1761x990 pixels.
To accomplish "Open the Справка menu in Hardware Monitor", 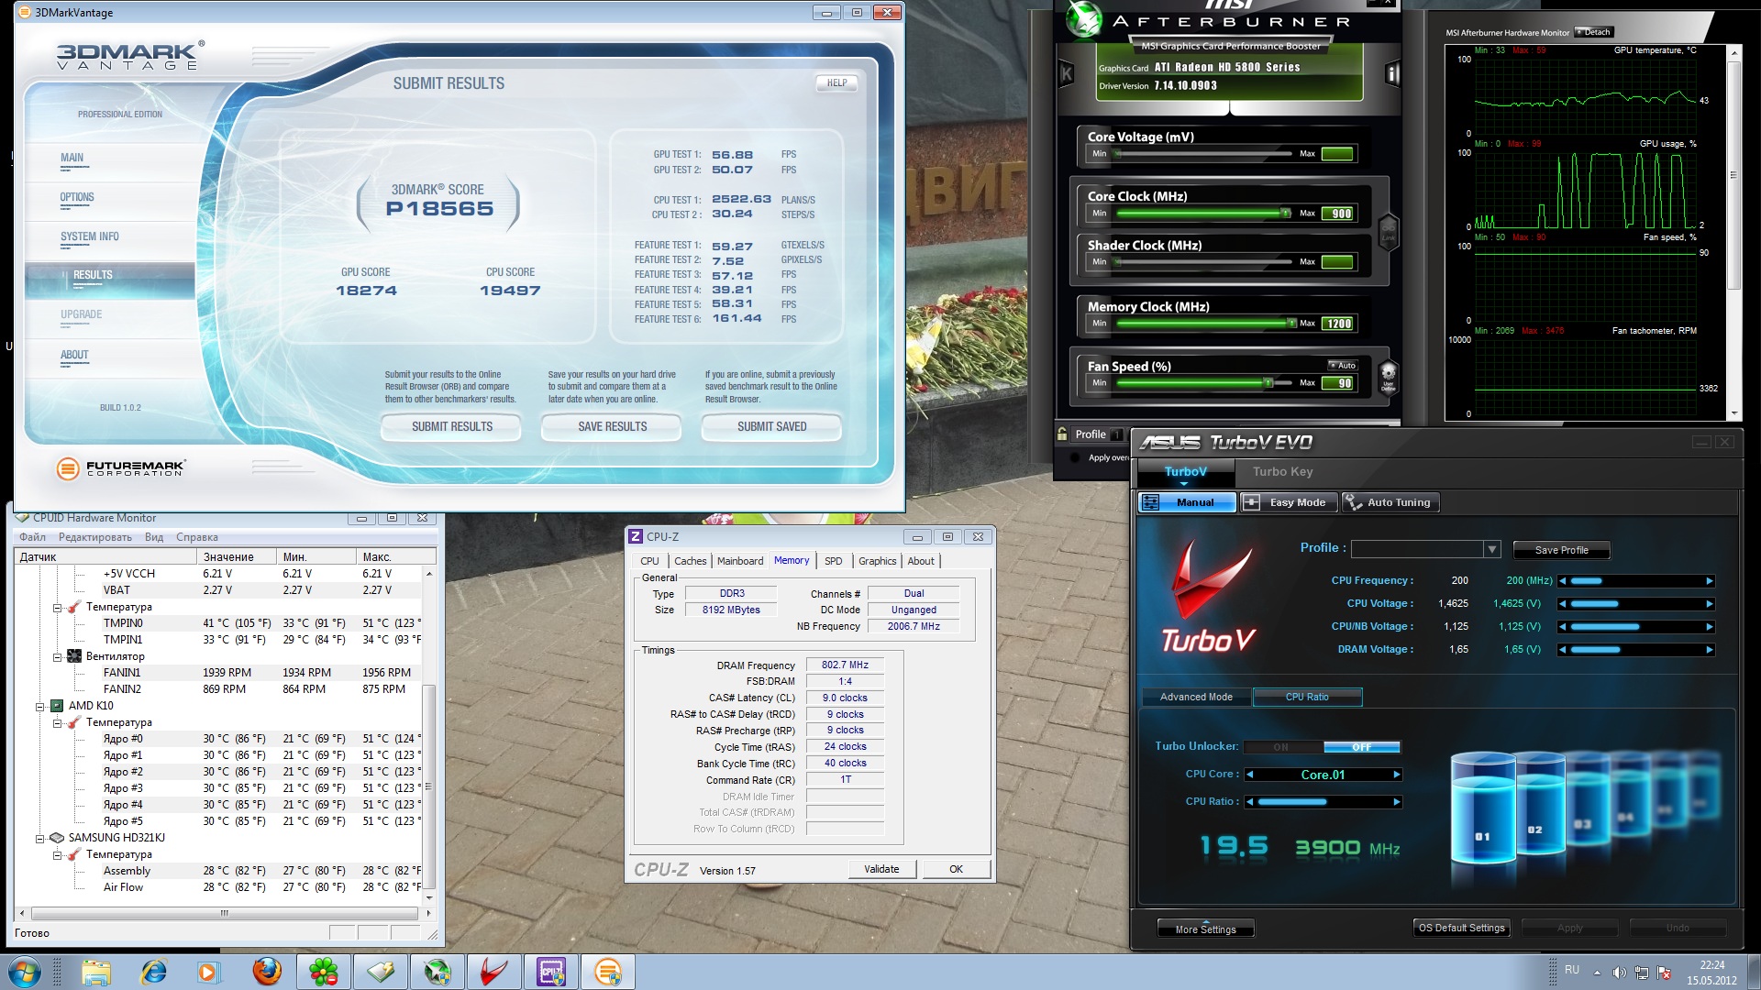I will 197,537.
